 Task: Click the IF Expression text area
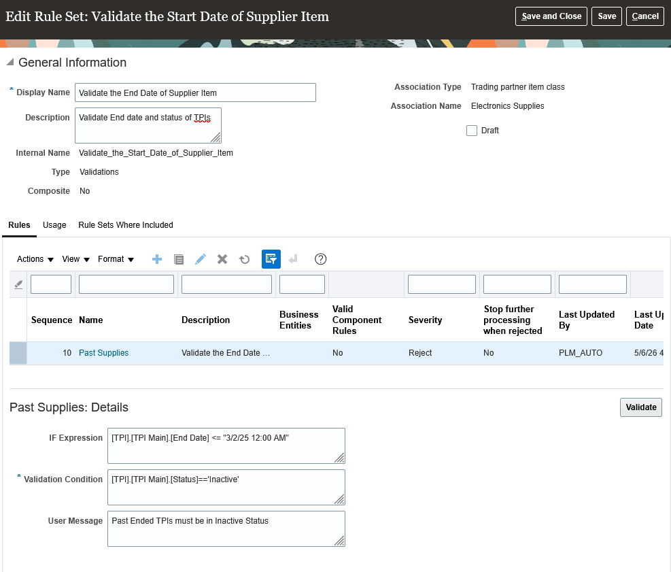coord(226,445)
